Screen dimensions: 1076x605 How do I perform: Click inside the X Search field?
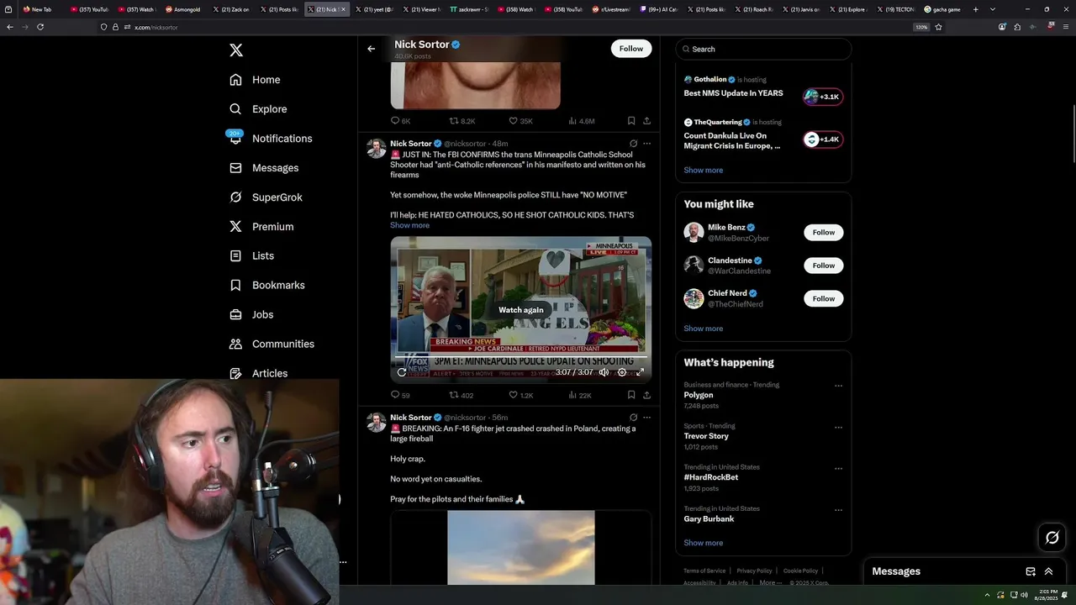763,49
